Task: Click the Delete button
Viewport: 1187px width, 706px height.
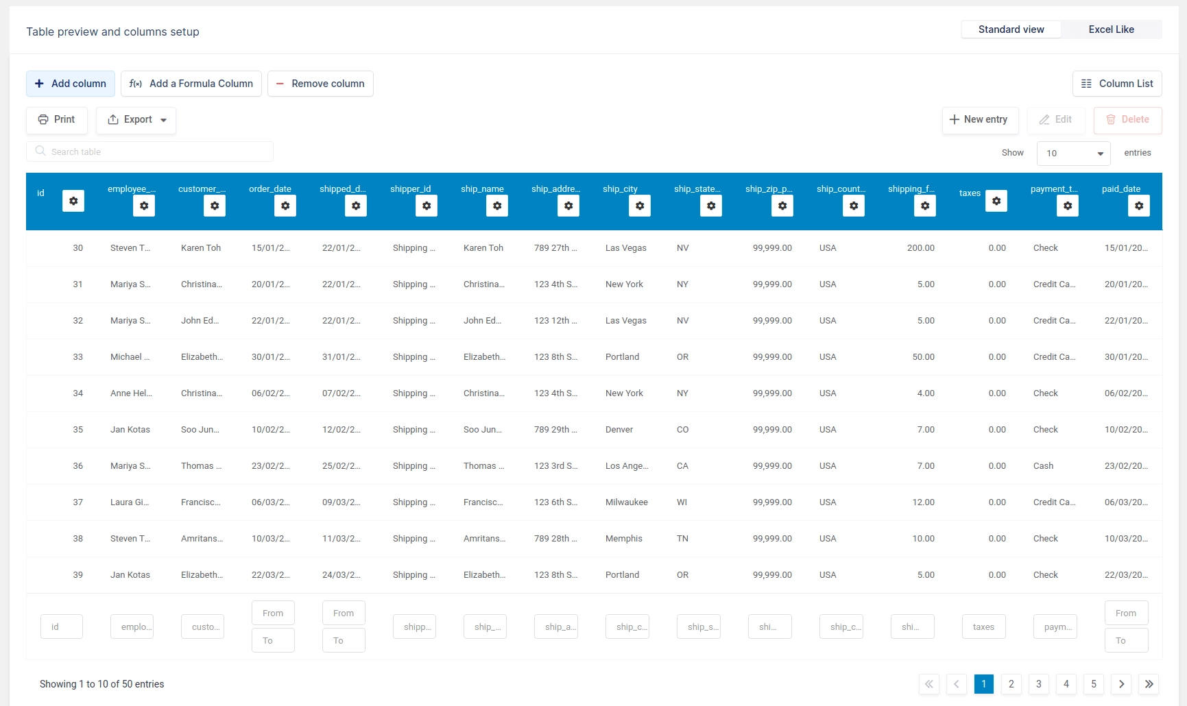Action: (x=1127, y=120)
